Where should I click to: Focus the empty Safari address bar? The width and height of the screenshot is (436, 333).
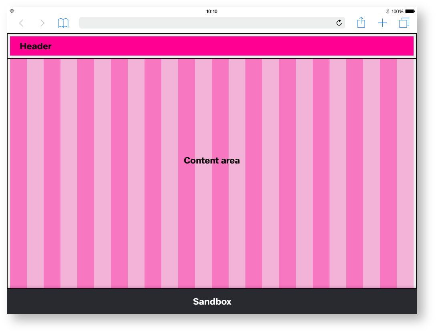[x=206, y=23]
